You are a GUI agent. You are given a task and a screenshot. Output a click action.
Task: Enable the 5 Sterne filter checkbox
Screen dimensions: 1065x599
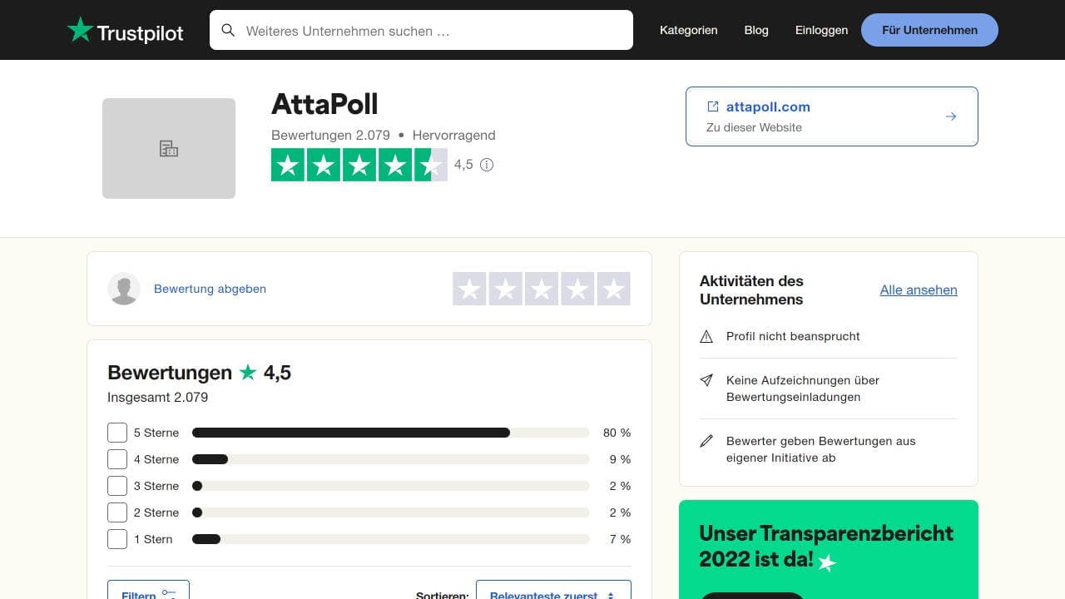pos(117,433)
